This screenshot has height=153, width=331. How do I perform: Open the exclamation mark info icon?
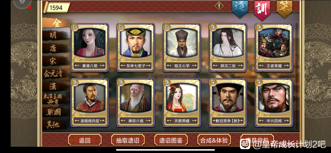(219, 6)
